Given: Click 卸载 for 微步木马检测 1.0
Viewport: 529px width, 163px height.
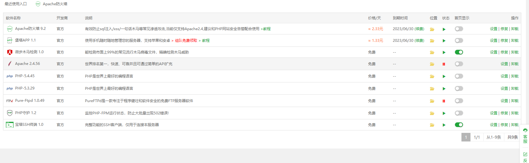Looking at the screenshot, I should (x=515, y=52).
